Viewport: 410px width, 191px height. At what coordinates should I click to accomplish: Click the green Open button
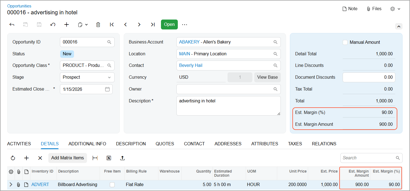[x=169, y=24]
